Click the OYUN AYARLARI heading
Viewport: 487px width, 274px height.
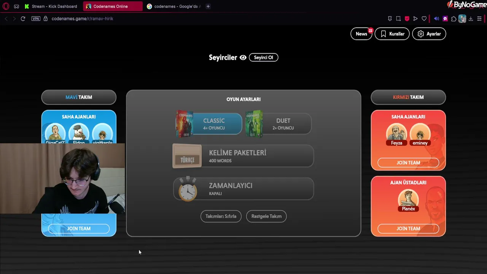[243, 99]
